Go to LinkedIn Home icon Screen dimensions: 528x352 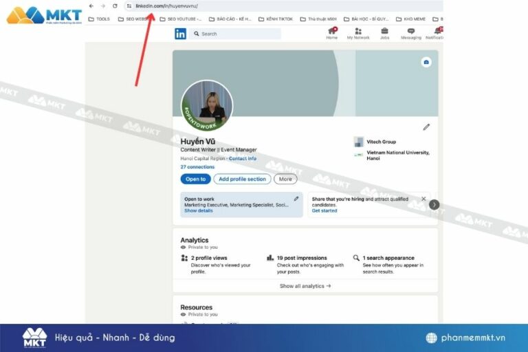click(331, 34)
